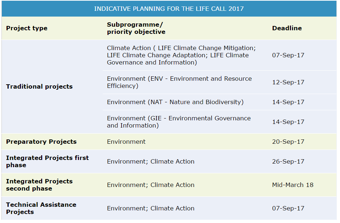Click the 'Indicative Planning for the LIFE Call 2017' title
The height and width of the screenshot is (223, 340).
(x=169, y=9)
